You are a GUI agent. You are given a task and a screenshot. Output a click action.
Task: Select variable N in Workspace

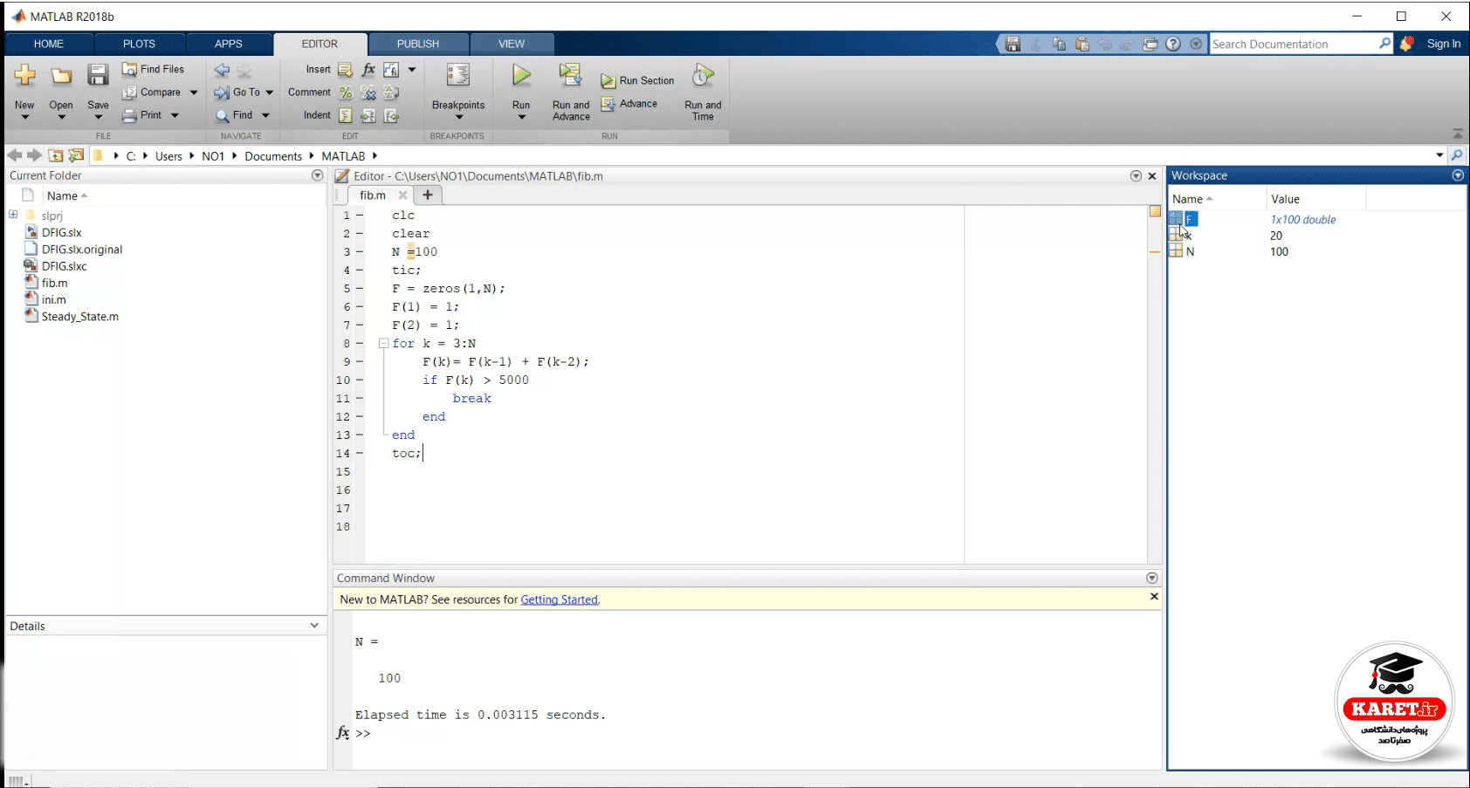(1190, 251)
